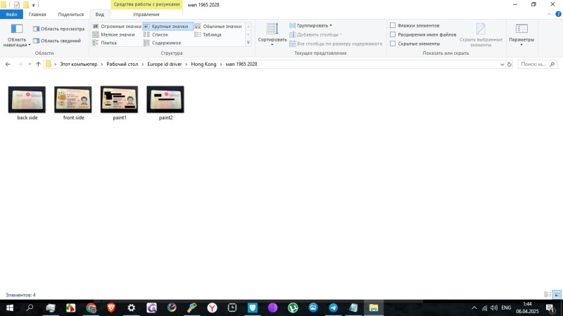Switch to Таблица (Details) view layout
Screen dimensions: 563x316
[x=198, y=34]
